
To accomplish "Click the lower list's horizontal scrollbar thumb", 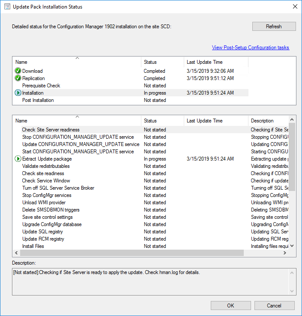I will coord(132,253).
